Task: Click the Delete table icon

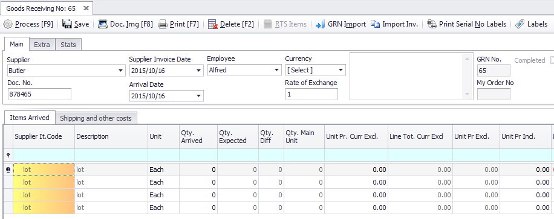Action: 213,24
